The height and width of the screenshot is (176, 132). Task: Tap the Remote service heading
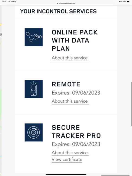66,84
